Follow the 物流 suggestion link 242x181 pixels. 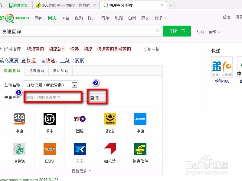[x=88, y=49]
